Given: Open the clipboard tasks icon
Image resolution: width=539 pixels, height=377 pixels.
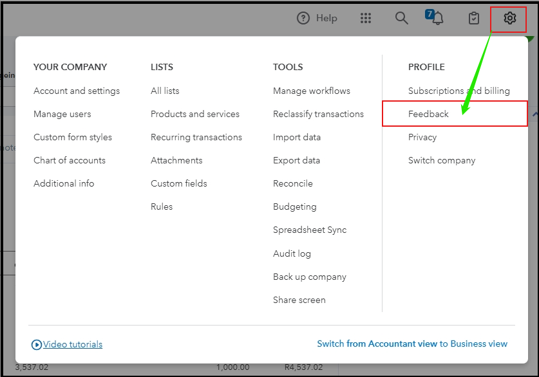Looking at the screenshot, I should 474,18.
